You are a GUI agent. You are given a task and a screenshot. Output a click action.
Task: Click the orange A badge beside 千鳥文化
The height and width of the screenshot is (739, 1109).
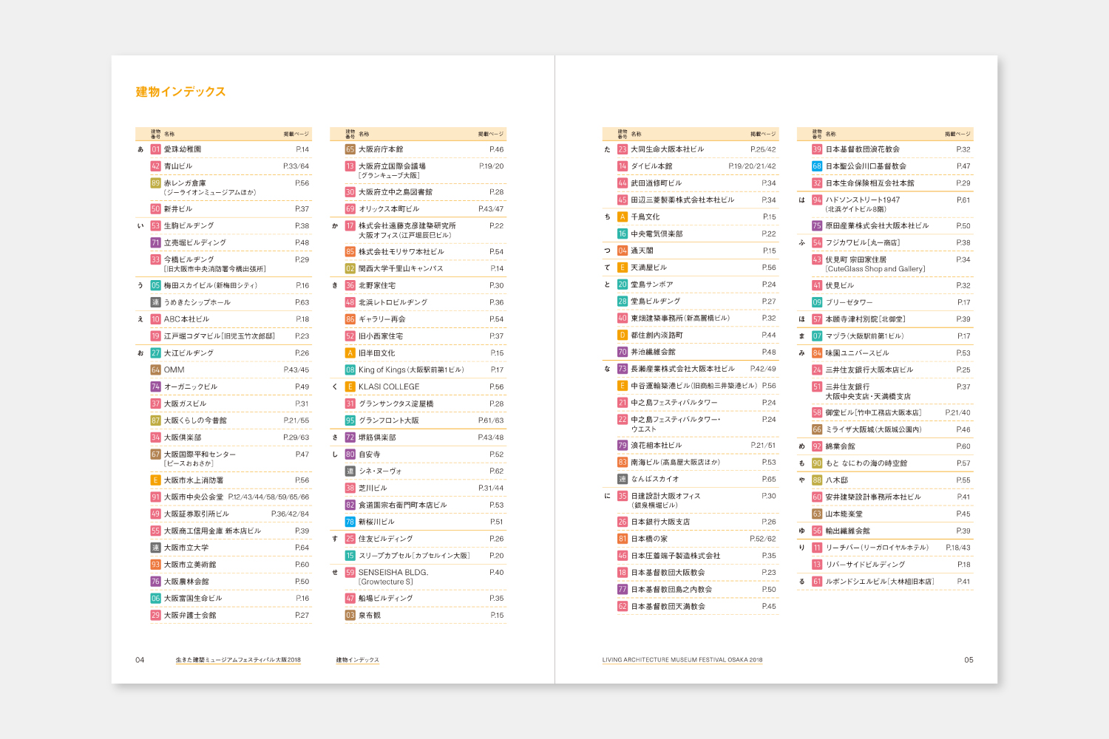tap(623, 217)
